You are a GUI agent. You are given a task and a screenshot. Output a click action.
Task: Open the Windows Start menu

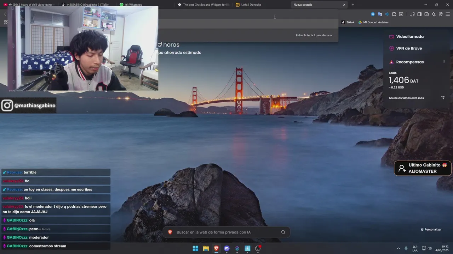(x=195, y=248)
